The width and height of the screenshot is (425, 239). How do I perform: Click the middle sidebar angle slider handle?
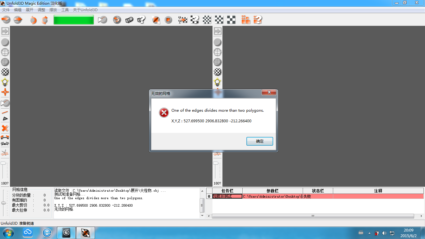(216, 163)
